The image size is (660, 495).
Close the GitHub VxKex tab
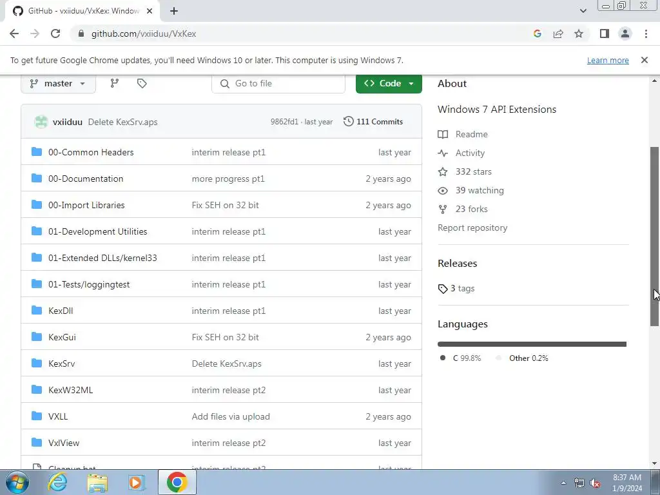[150, 11]
